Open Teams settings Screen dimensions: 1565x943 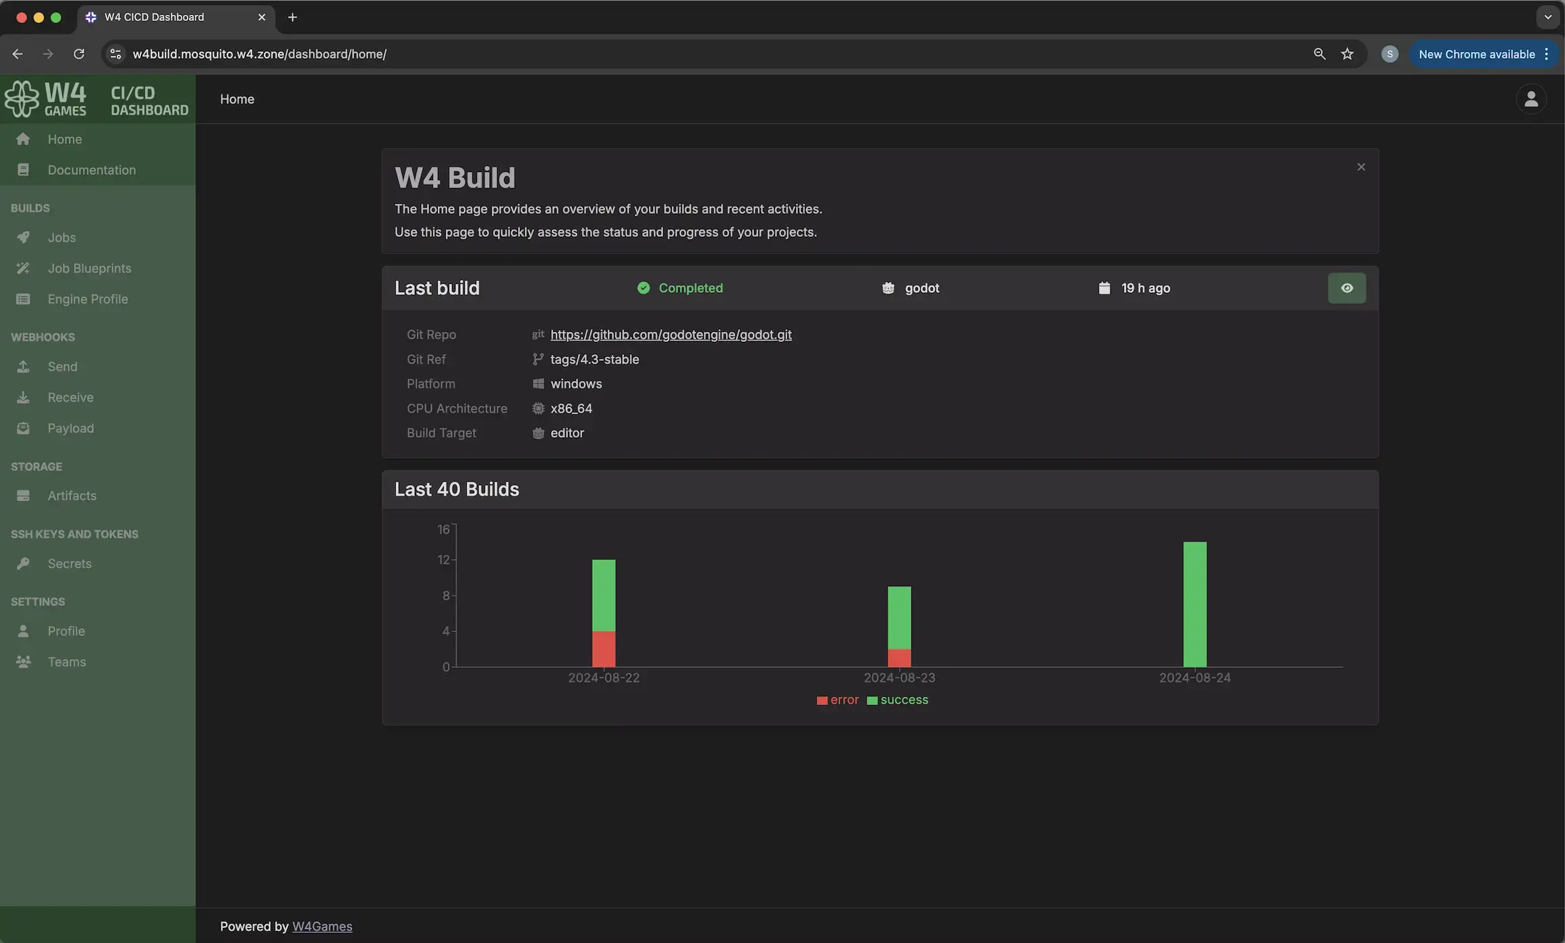pos(98,662)
